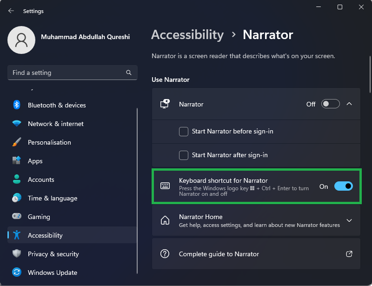
Task: Collapse the Narrator section chevron
Action: pos(349,104)
